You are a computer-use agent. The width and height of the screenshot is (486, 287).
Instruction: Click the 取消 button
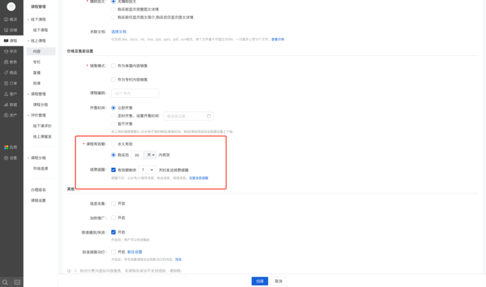[x=279, y=281]
